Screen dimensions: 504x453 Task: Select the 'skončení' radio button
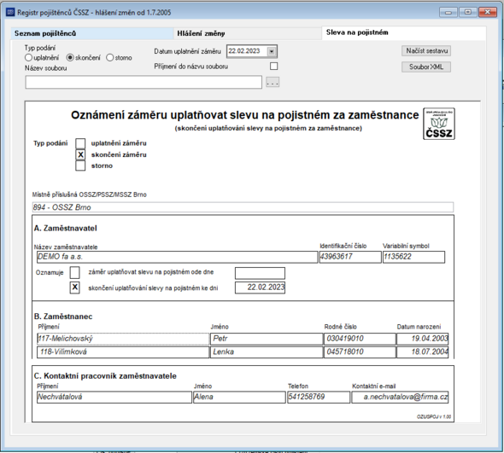(x=70, y=57)
